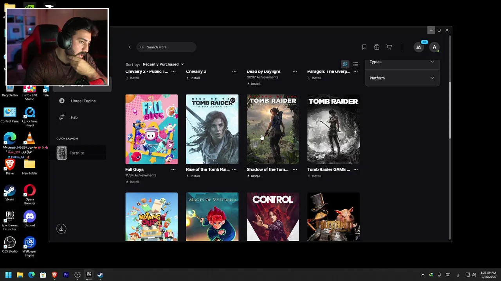The image size is (501, 281).
Task: Go back with the back arrow
Action: click(x=130, y=47)
